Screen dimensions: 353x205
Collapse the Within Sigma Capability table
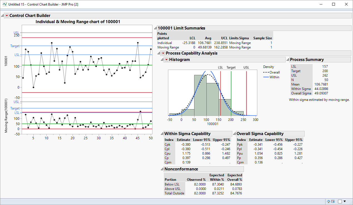(162, 134)
